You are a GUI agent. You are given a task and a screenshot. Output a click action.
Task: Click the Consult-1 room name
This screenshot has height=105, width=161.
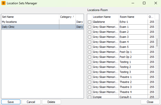133,97
